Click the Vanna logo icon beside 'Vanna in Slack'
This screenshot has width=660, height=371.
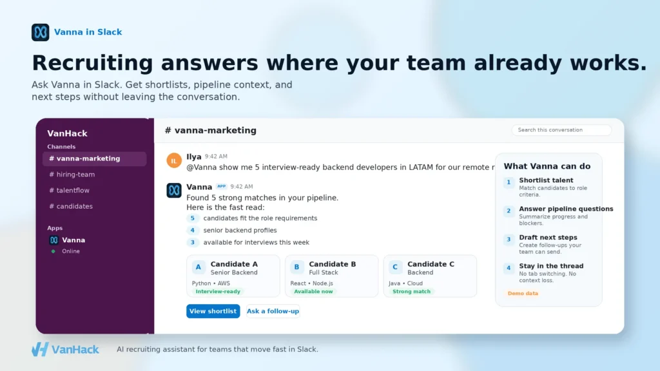click(41, 32)
